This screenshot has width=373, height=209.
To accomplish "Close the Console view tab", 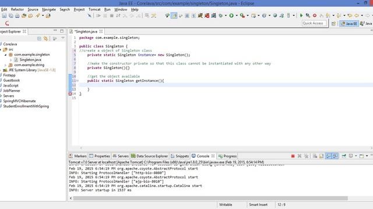I will (213, 156).
